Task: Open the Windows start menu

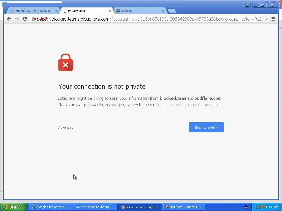Action: point(13,207)
